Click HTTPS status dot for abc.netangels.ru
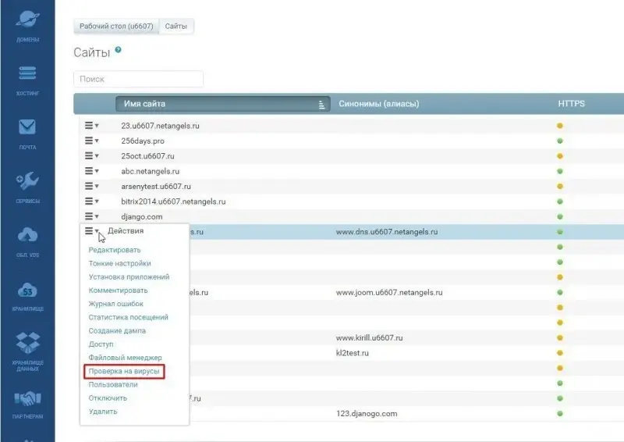 (560, 171)
